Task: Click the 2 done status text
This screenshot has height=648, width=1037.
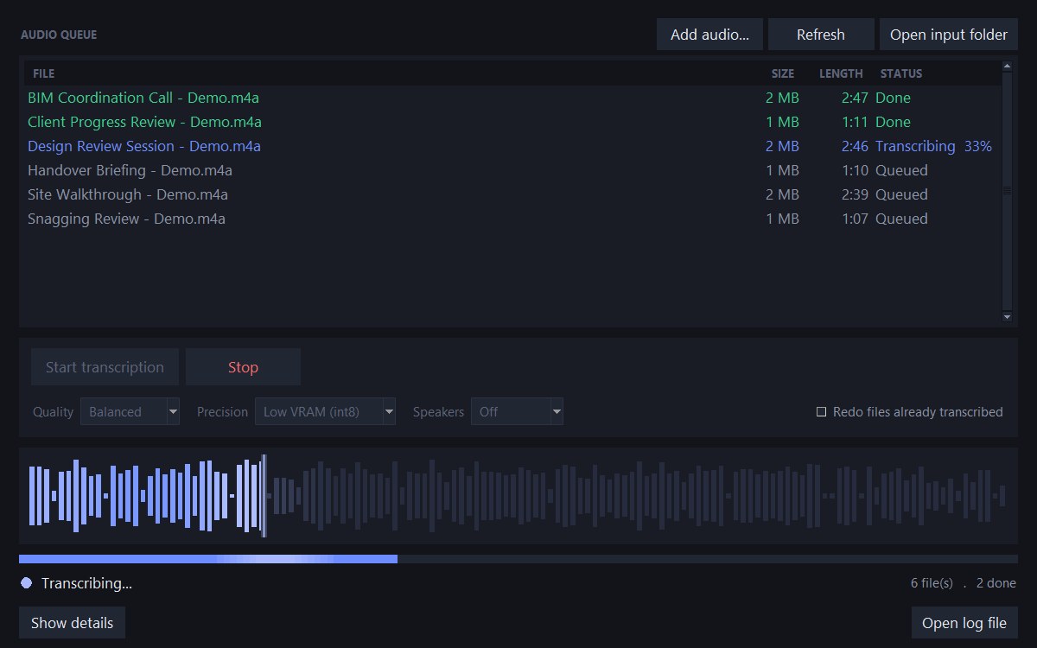Action: coord(996,583)
